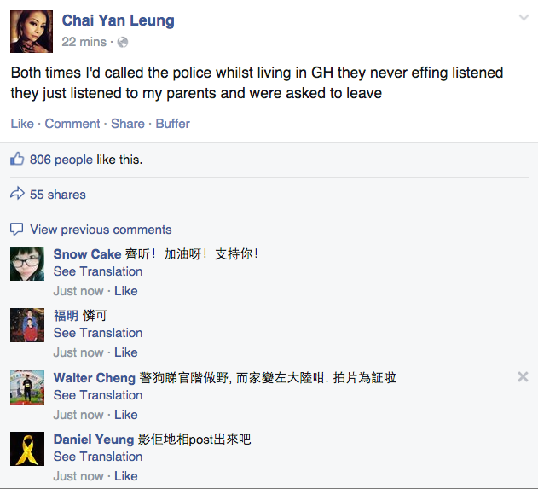This screenshot has width=538, height=489.
Task: Like Walter Cheng's comment
Action: pyautogui.click(x=126, y=415)
